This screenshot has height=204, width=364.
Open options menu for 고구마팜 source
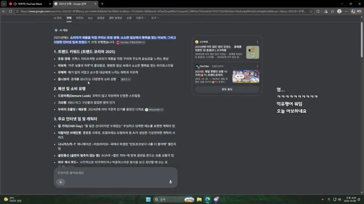click(x=257, y=42)
